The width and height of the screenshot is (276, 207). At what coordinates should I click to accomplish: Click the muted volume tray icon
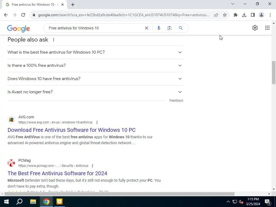tap(241, 202)
